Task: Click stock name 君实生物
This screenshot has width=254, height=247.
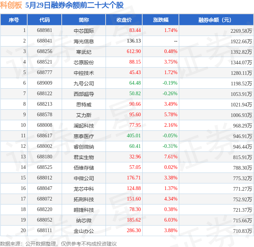Action: pos(84,157)
